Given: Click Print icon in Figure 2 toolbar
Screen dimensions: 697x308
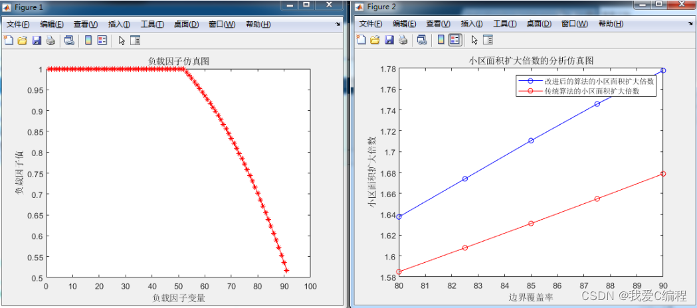Looking at the screenshot, I should click(x=403, y=40).
